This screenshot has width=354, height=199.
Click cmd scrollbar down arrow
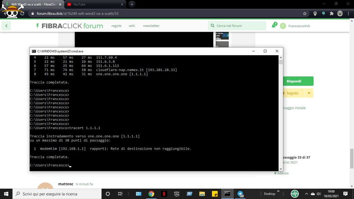[x=281, y=169]
